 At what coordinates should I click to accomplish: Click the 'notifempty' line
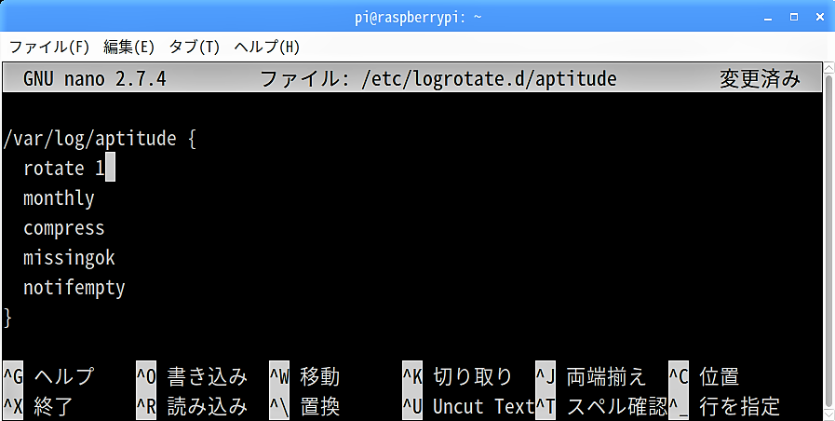click(74, 288)
